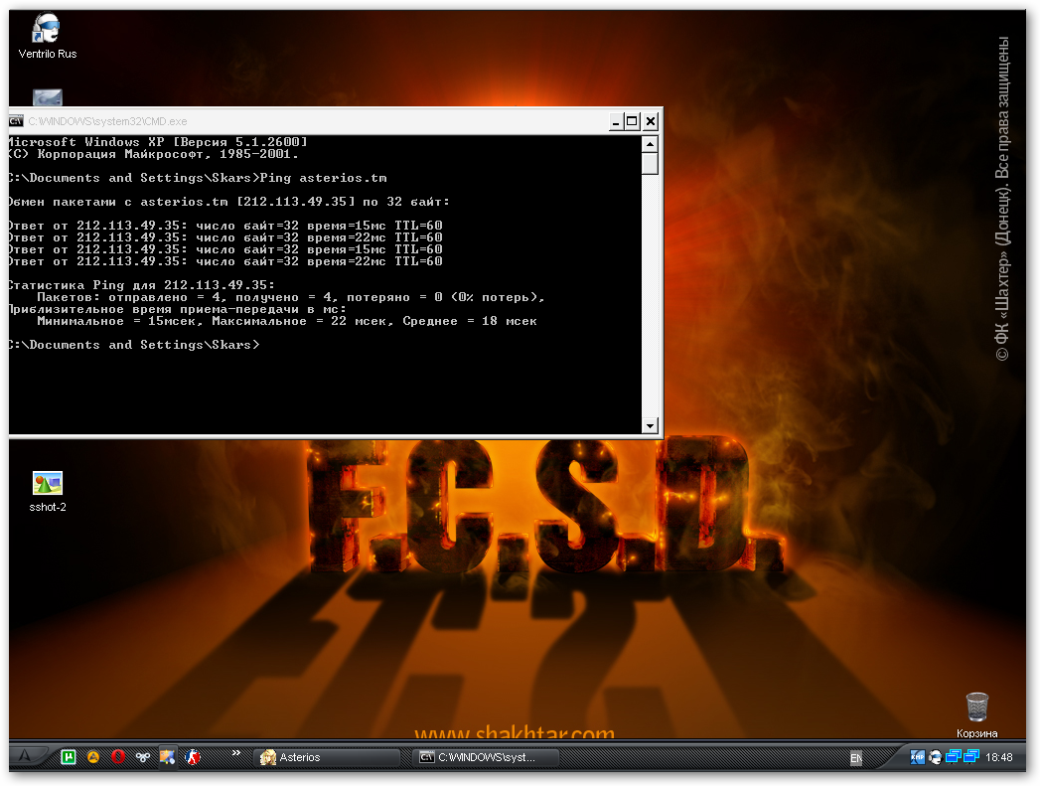Launch Counter-Strike quick launch icon
1040x786 pixels.
(193, 757)
